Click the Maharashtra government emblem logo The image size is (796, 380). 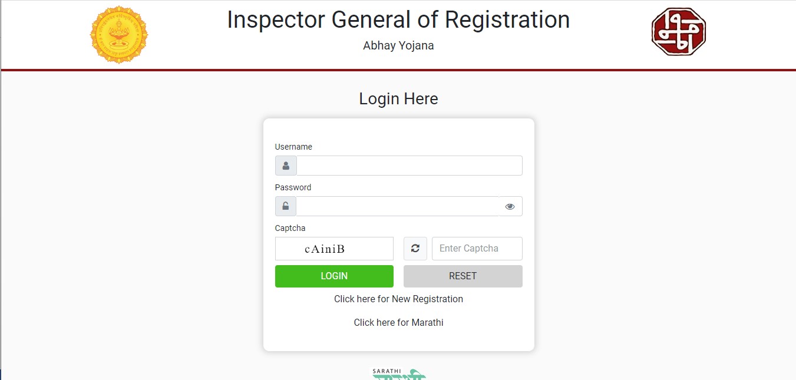click(119, 34)
